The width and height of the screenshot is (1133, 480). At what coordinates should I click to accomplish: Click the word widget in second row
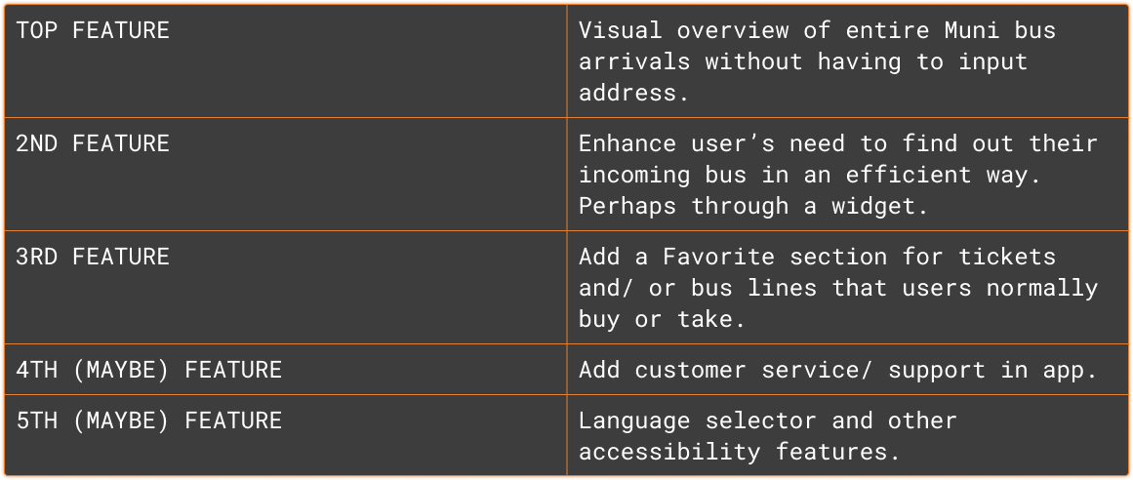[871, 206]
